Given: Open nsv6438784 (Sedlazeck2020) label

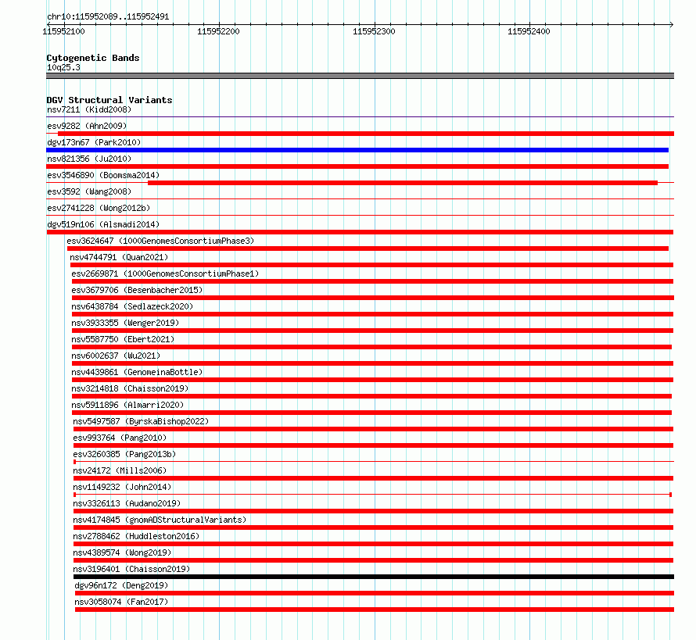Looking at the screenshot, I should pos(132,306).
